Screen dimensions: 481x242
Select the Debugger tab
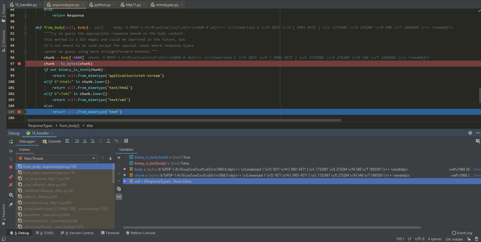point(27,141)
